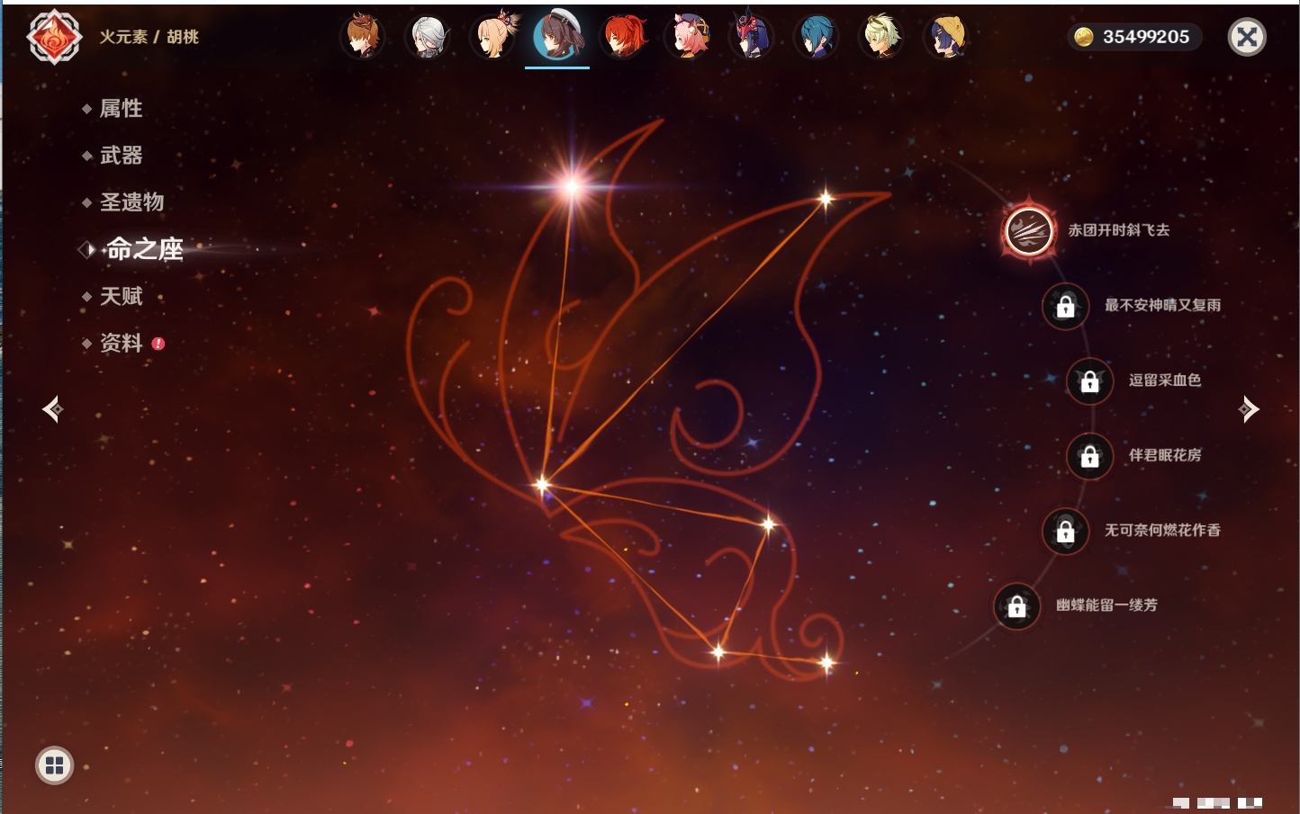Select the silver-haired character portrait
Viewport: 1300px width, 814px height.
[x=429, y=37]
